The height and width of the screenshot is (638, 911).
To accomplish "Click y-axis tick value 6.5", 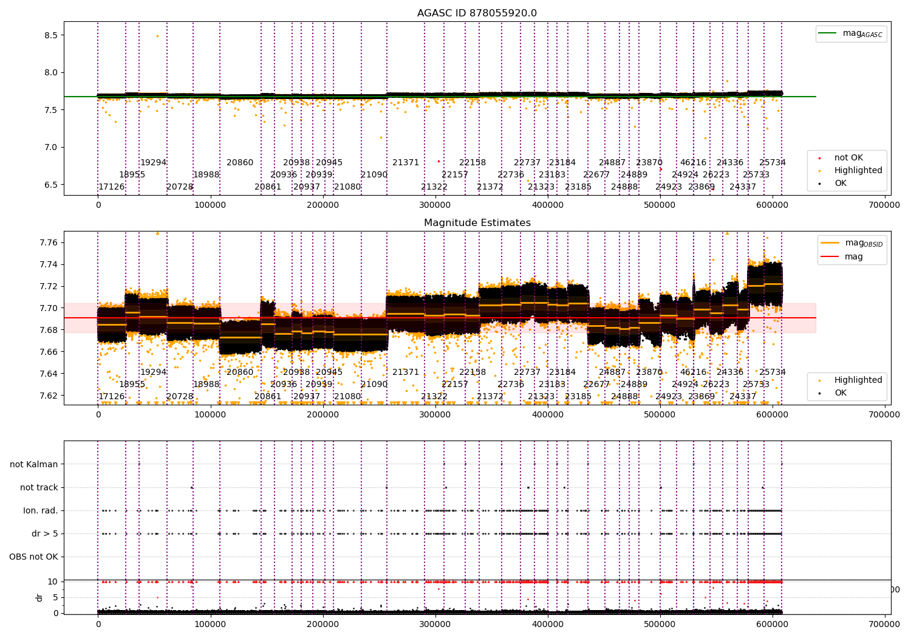I will [x=51, y=185].
